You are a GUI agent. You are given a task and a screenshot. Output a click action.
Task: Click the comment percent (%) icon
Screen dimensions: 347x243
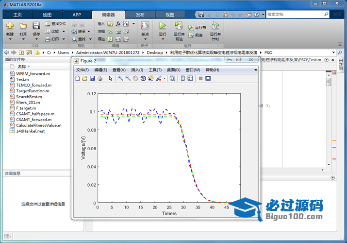click(x=110, y=32)
